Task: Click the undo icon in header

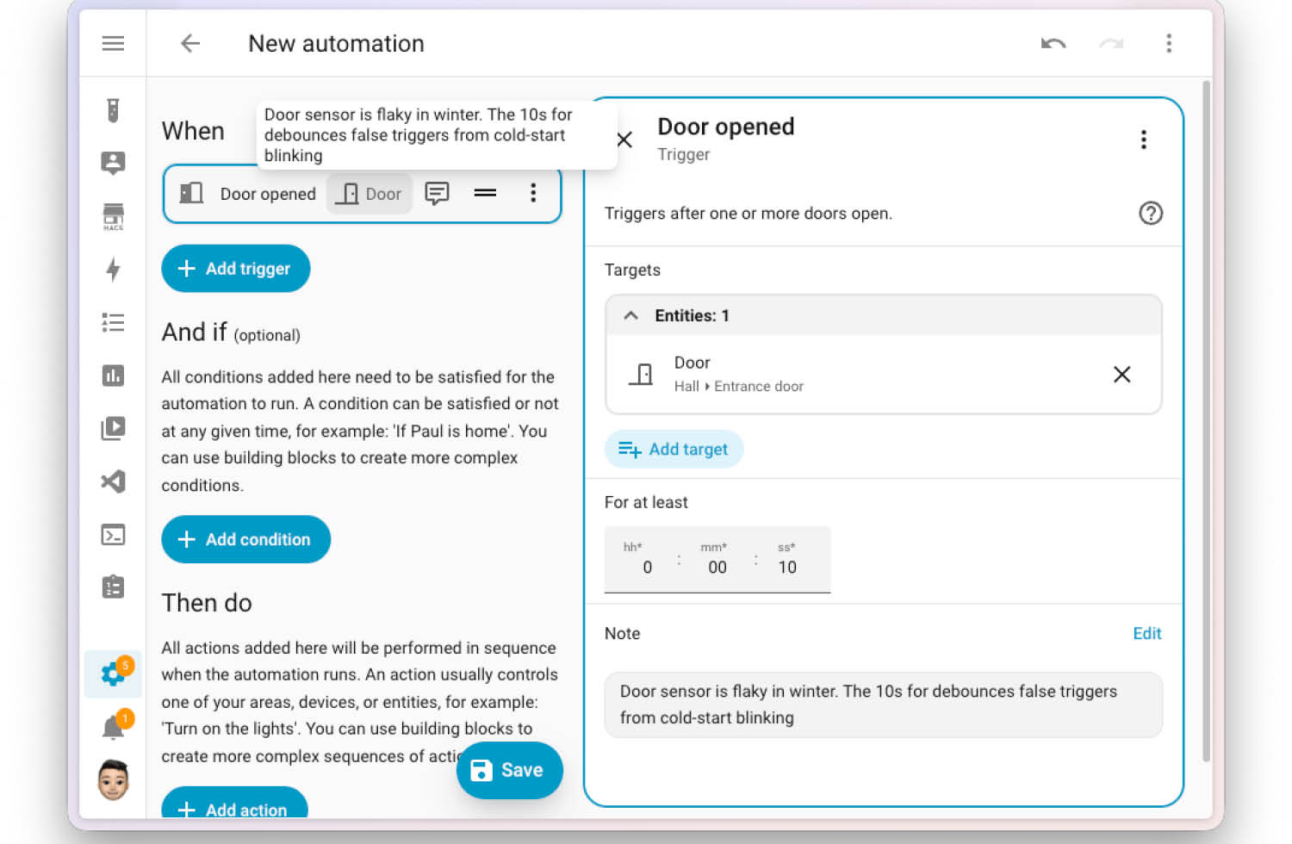Action: click(x=1053, y=43)
